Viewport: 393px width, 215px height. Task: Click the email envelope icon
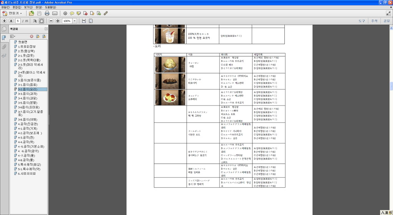point(55,13)
